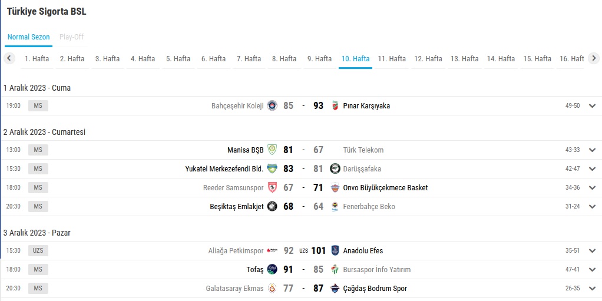Viewport: 602px width, 301px height.
Task: Click the Manisa BŞB team logo
Action: pos(272,150)
